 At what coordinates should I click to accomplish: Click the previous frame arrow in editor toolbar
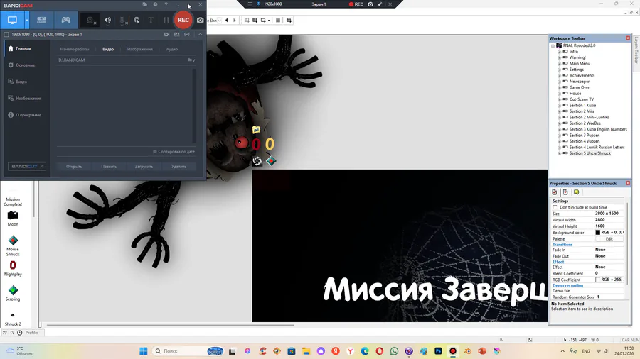227,21
